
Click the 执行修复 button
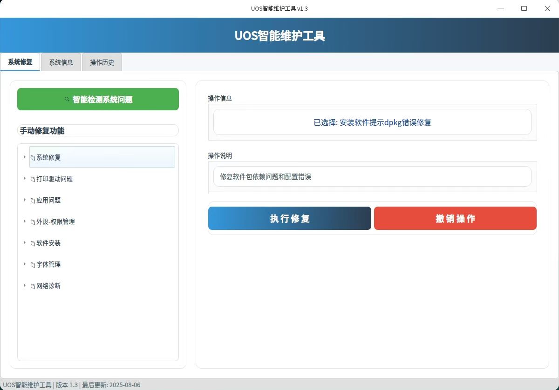tap(290, 218)
